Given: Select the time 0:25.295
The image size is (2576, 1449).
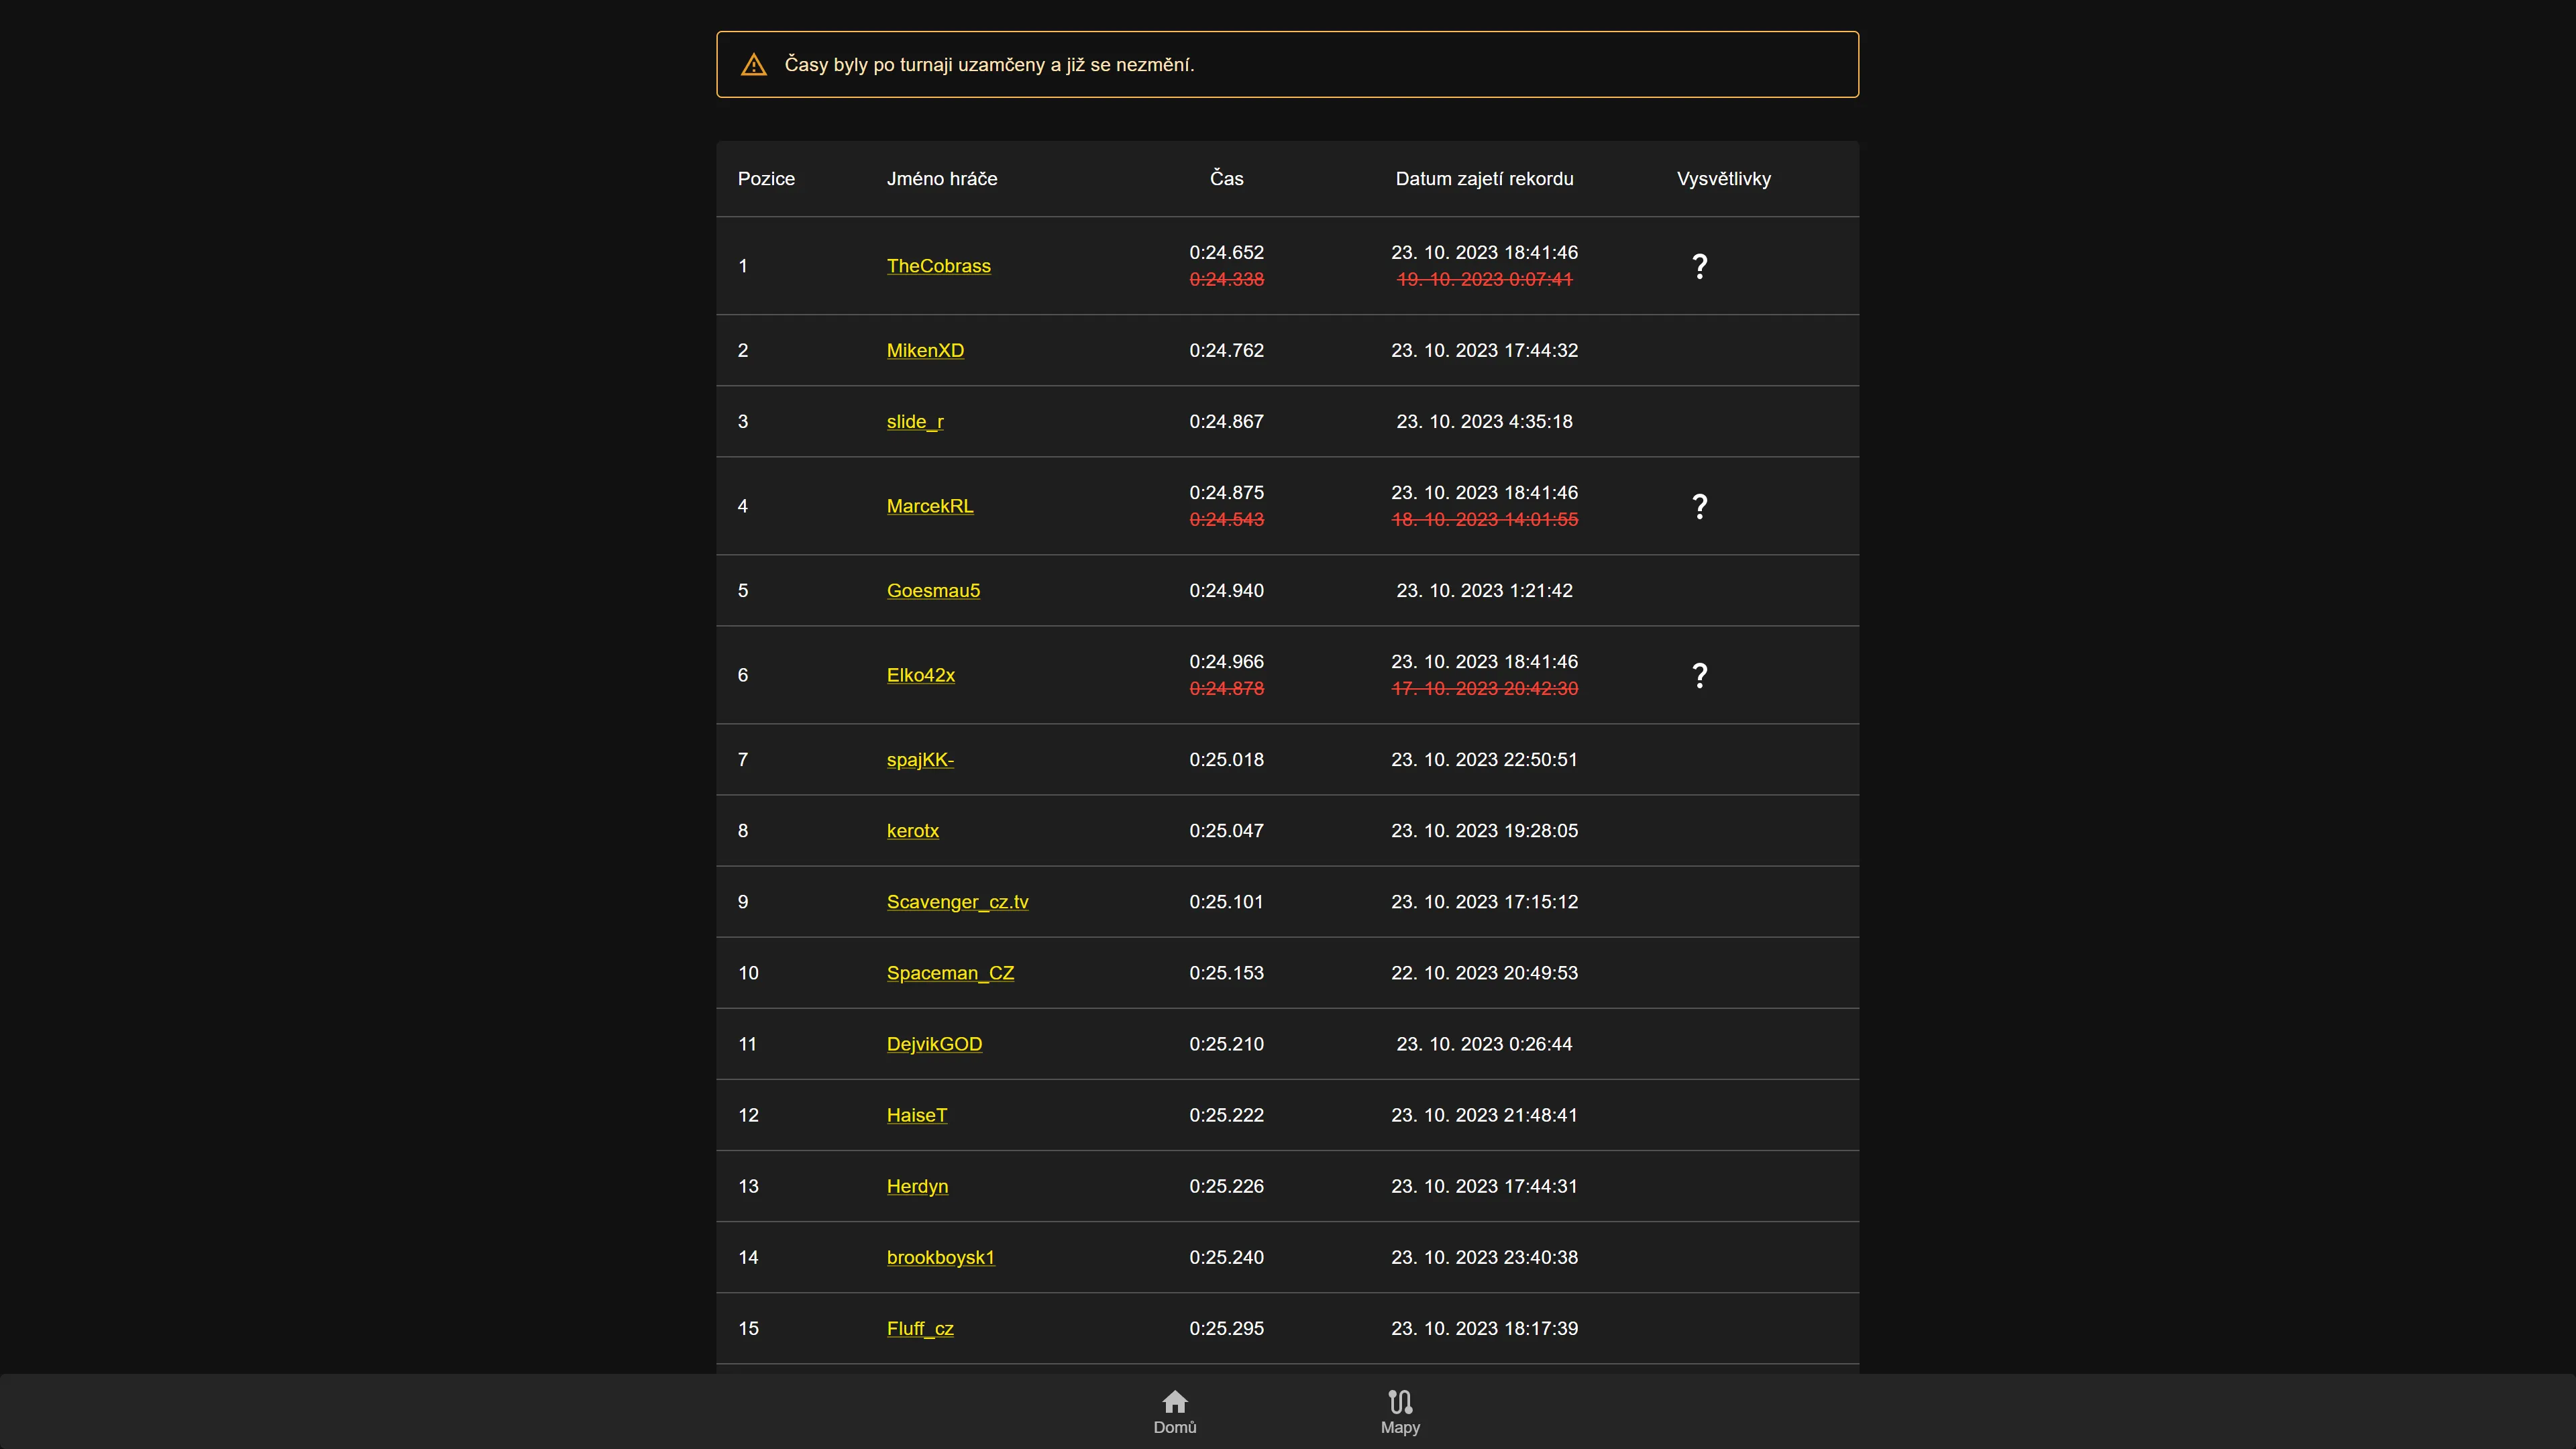Looking at the screenshot, I should (x=1226, y=1328).
